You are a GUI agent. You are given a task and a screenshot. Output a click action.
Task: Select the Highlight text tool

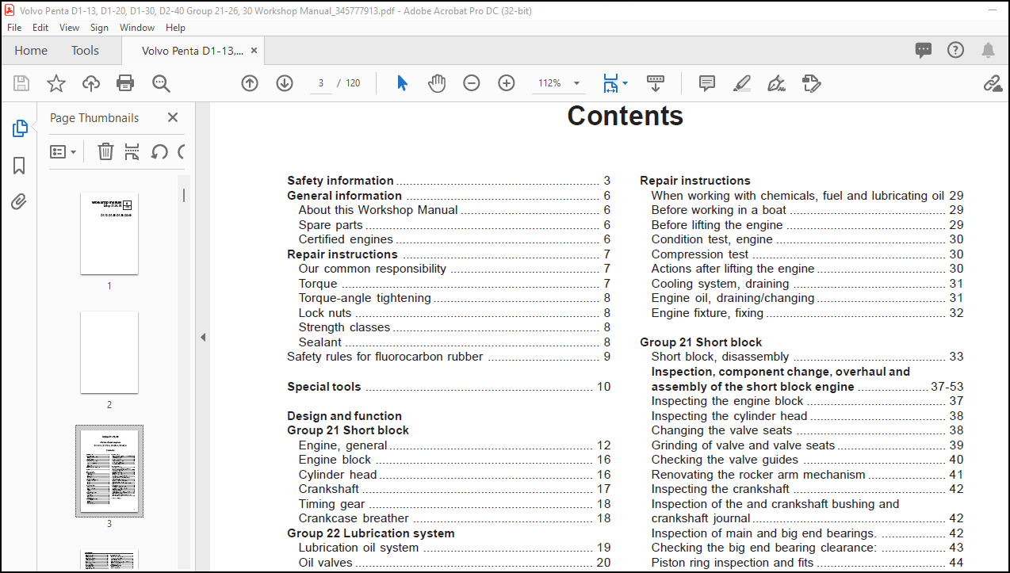(742, 83)
